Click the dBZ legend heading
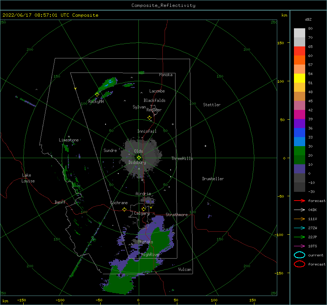The width and height of the screenshot is (327, 305). 308,19
